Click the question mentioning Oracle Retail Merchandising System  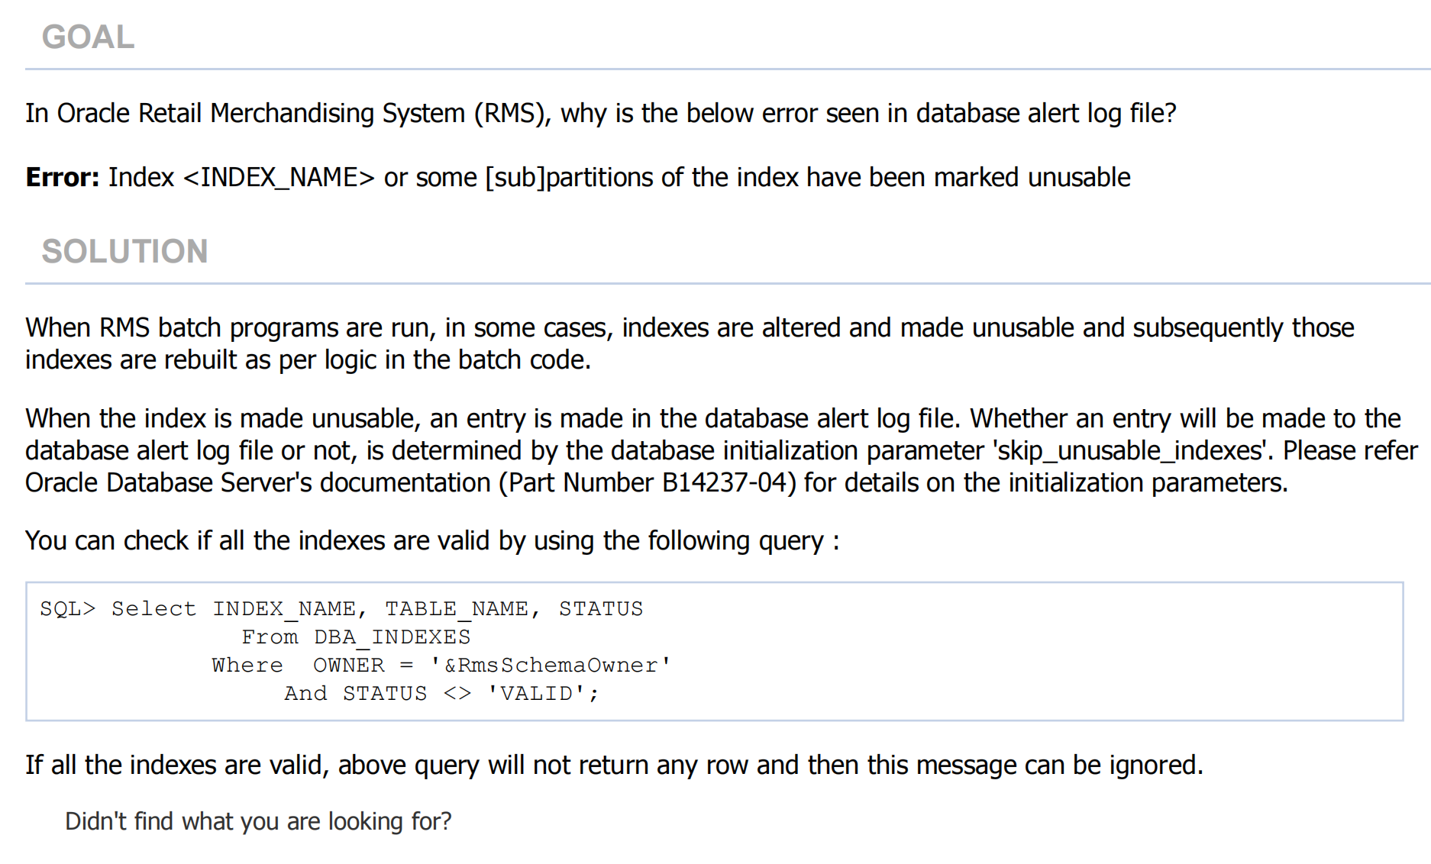tap(600, 113)
